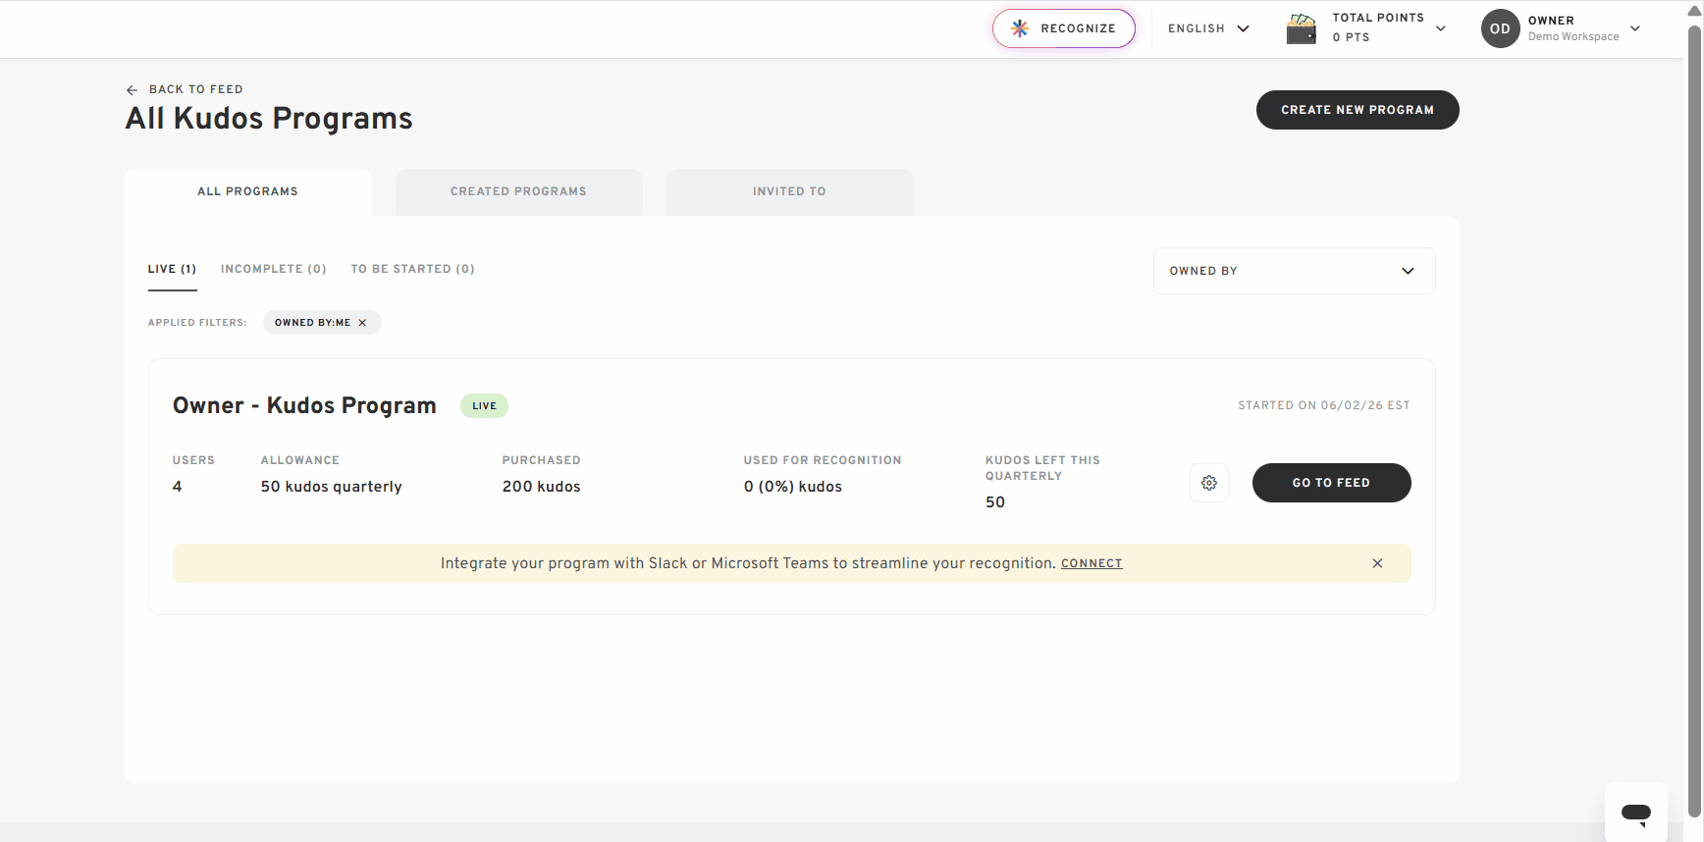Click the 200 kudos purchased value
The width and height of the screenshot is (1704, 842).
click(x=541, y=487)
